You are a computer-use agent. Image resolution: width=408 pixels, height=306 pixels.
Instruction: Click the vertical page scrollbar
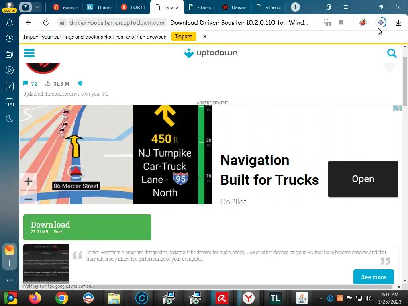point(405,80)
